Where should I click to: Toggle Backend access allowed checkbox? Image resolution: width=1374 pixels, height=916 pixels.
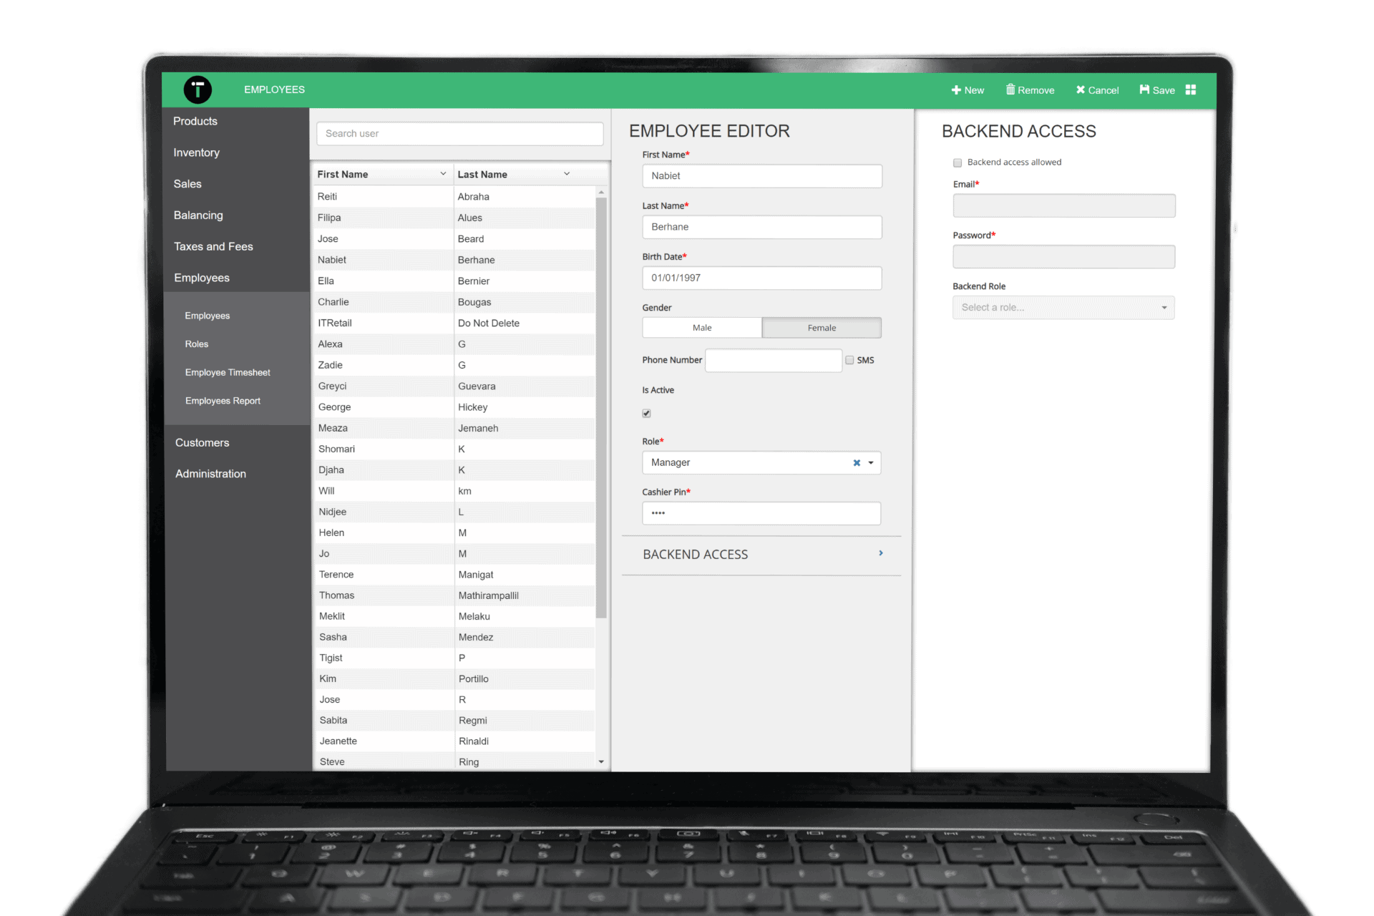click(958, 162)
